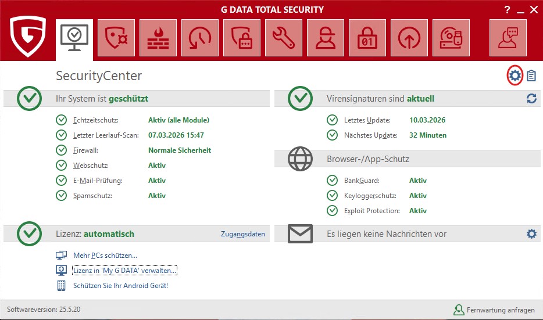Viewport: 543px width, 320px height.
Task: Click the Nächstes Update entry
Action: (x=370, y=135)
